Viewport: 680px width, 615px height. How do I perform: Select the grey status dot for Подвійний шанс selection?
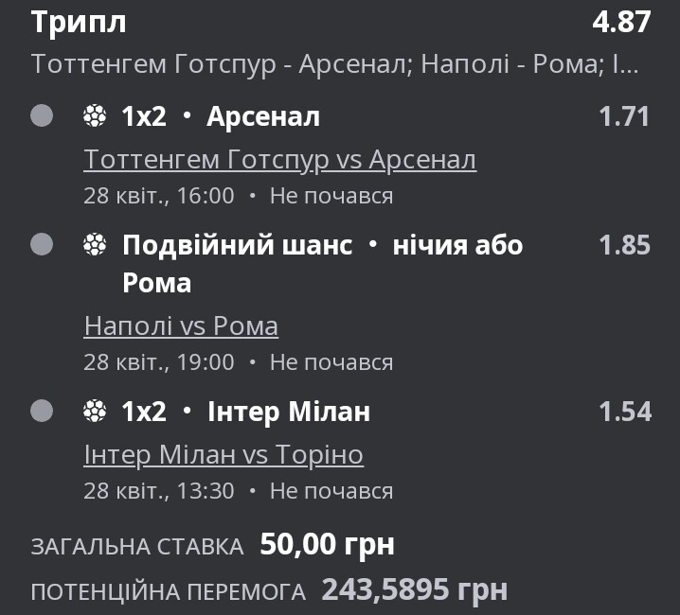[x=42, y=244]
